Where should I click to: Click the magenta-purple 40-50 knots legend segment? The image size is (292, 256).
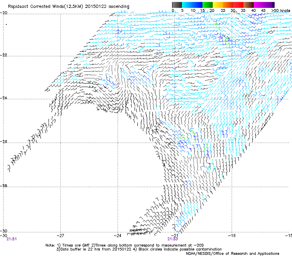[x=264, y=5]
